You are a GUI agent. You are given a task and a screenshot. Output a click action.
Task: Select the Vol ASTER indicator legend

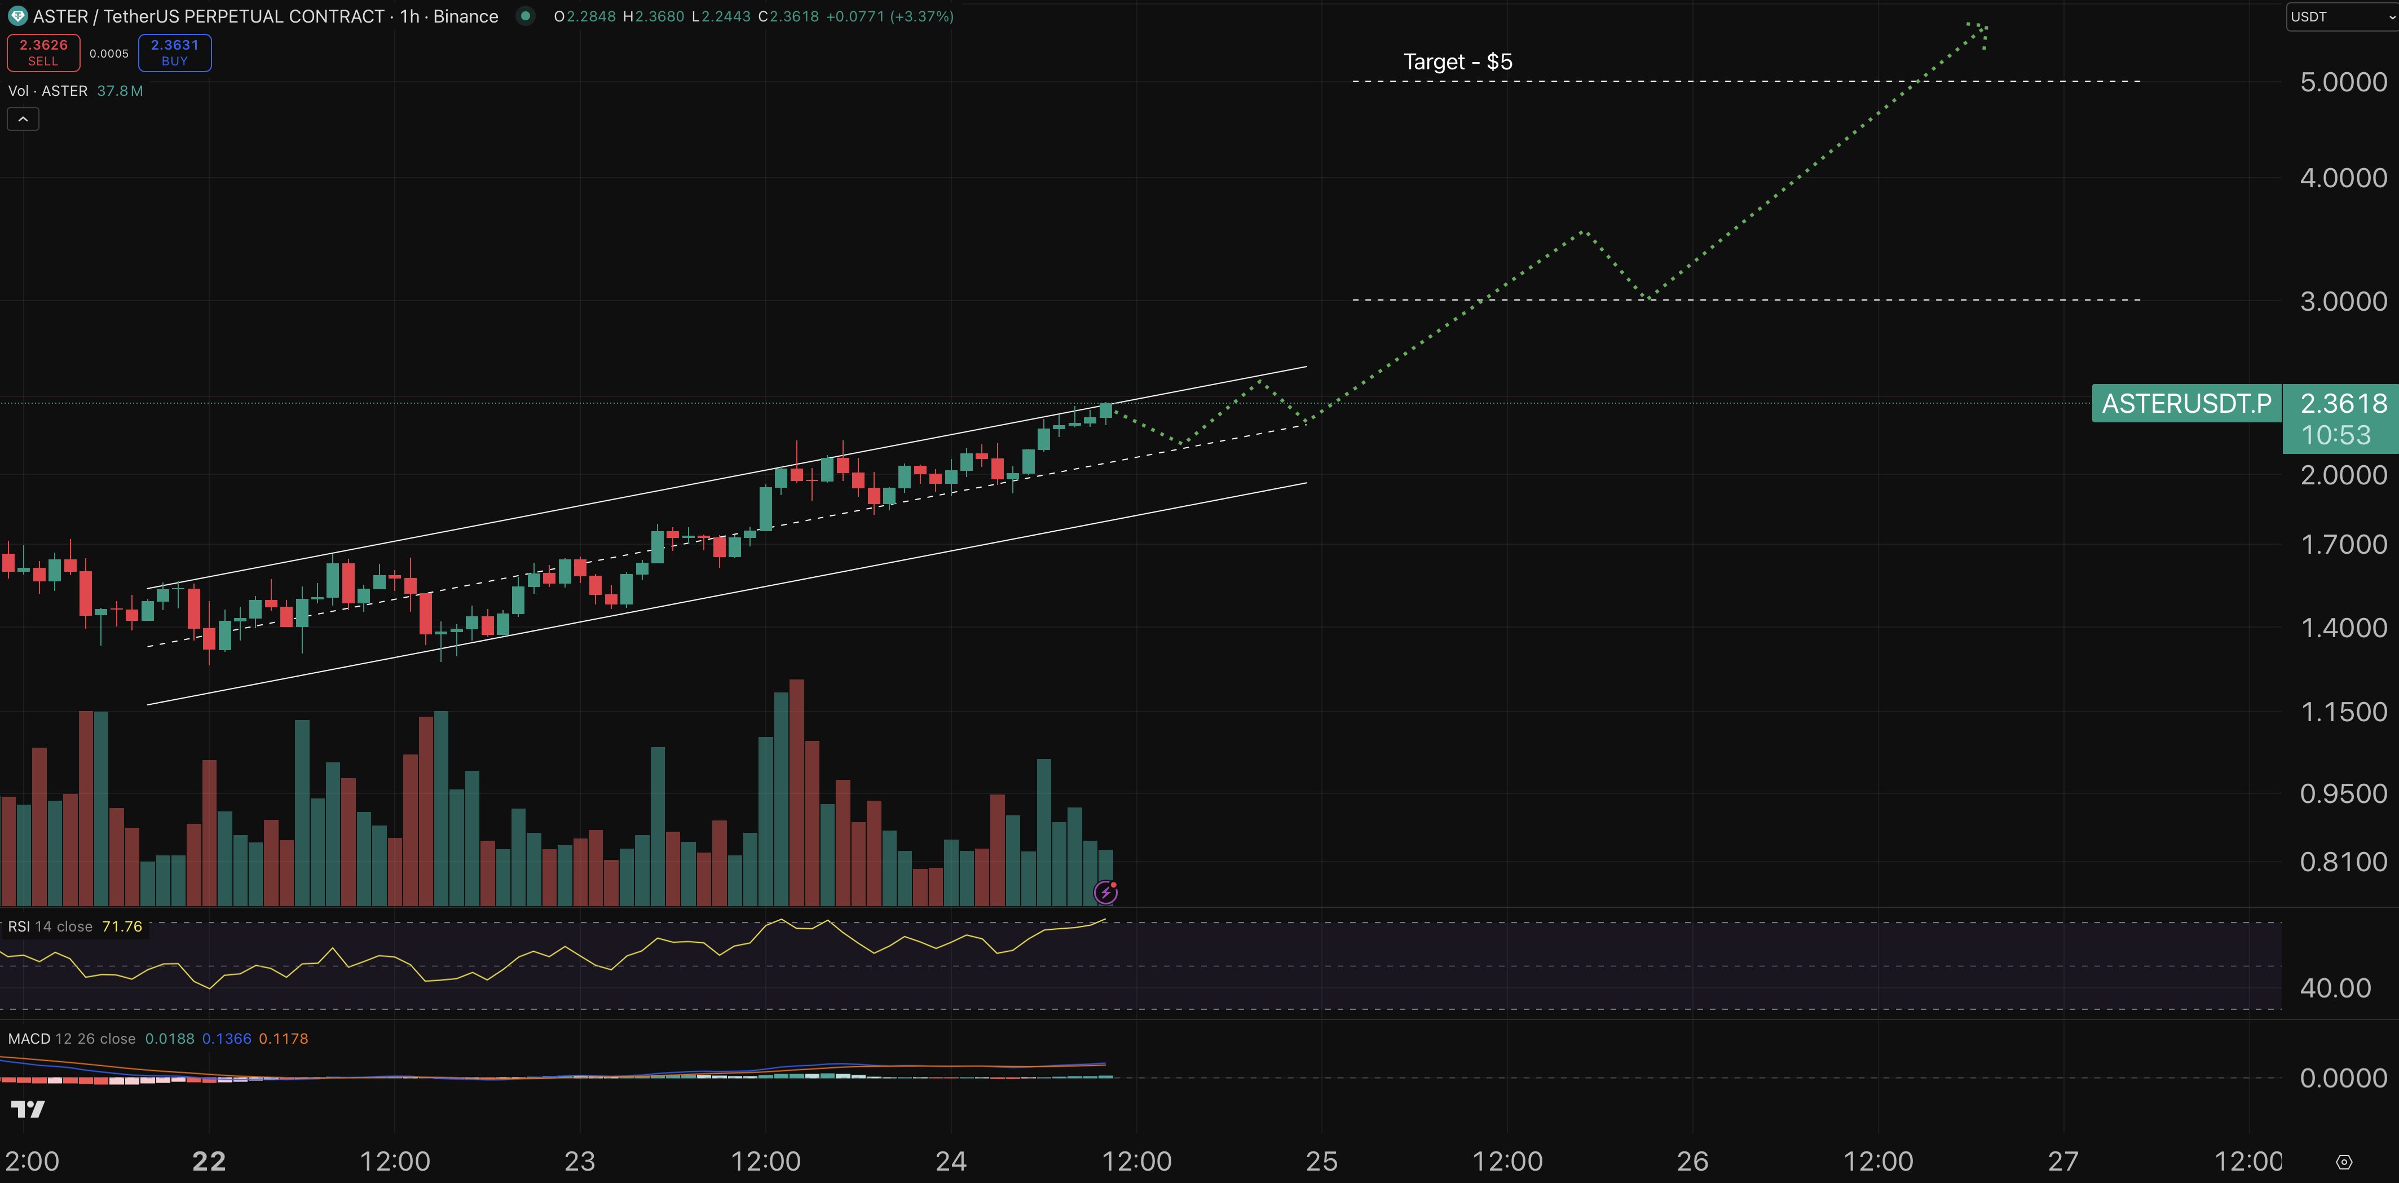(48, 90)
